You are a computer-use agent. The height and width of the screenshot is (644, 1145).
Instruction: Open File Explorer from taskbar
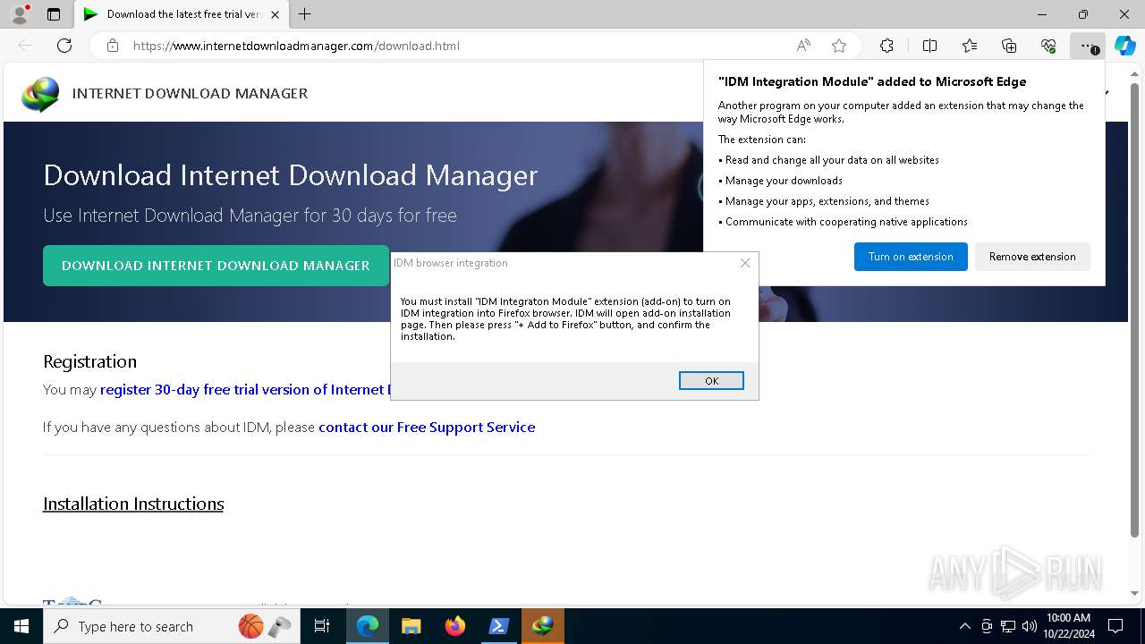coord(411,626)
